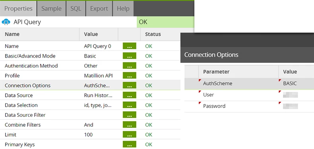Click the 'Run Histor...' value
The image size is (314, 149).
(98, 95)
